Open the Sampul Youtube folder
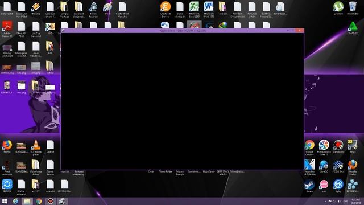The height and width of the screenshot is (205, 364). 64,10
